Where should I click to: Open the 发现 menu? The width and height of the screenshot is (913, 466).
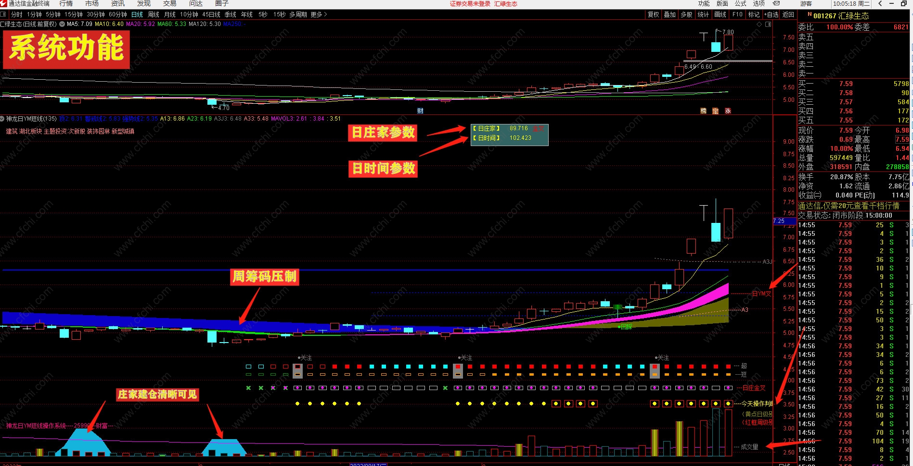[x=144, y=4]
